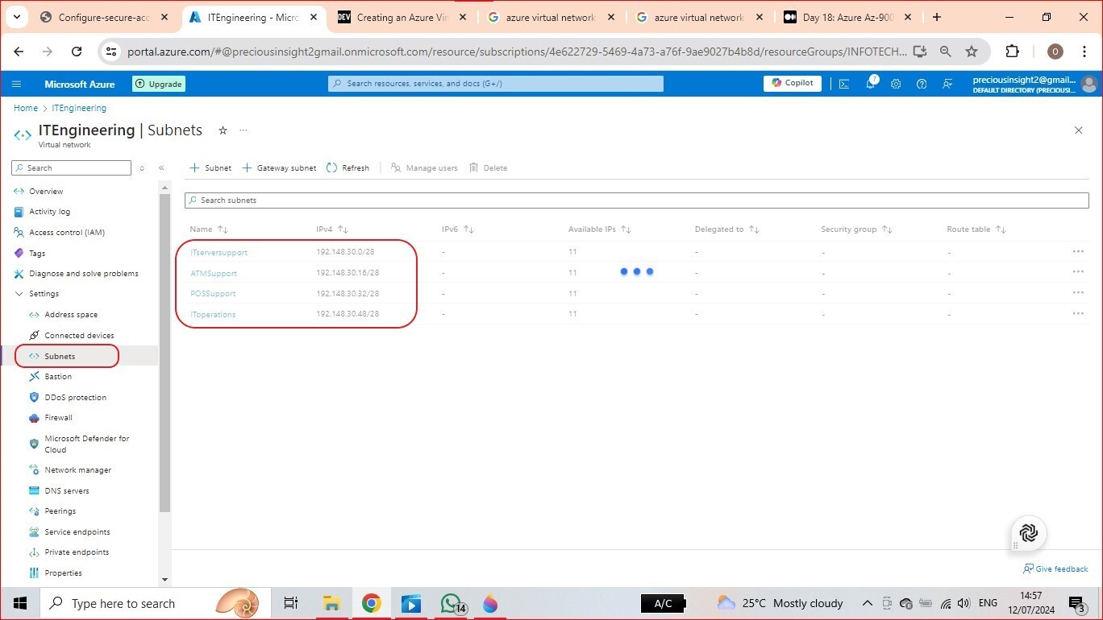Open row options for ATMSupport subnet

(x=1078, y=272)
